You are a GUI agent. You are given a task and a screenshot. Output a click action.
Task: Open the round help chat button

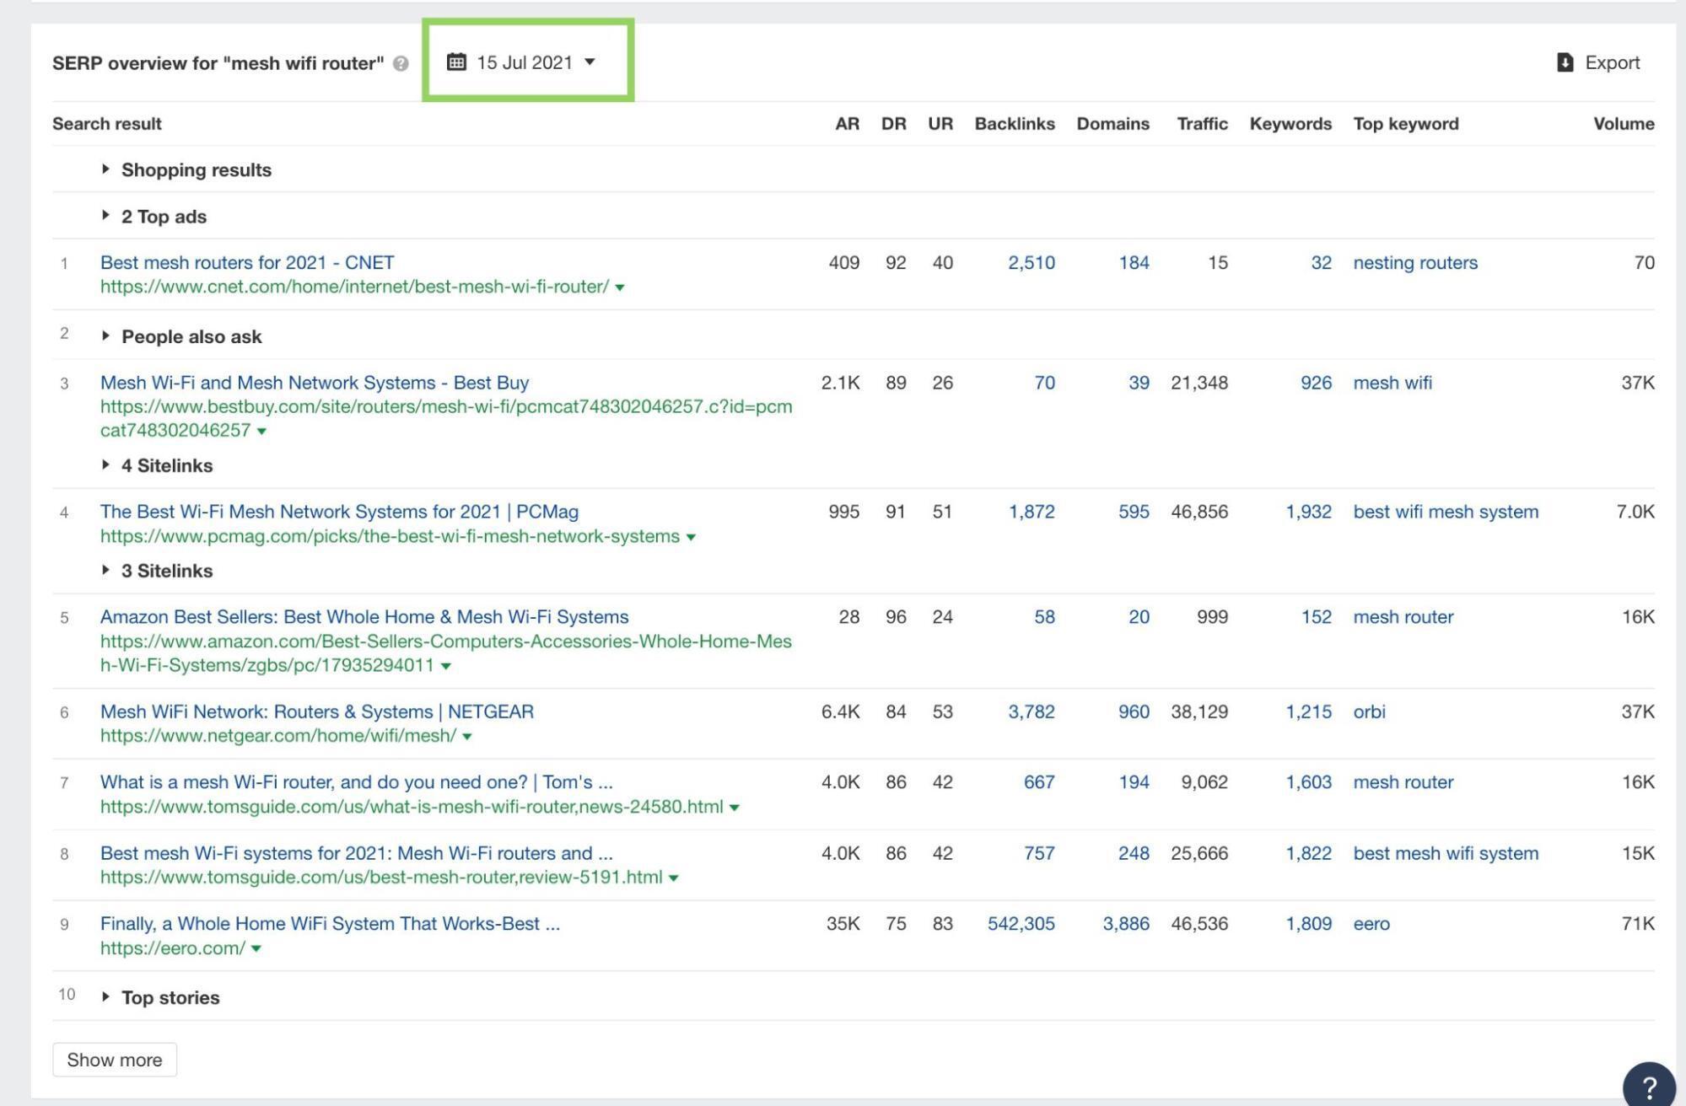point(1648,1087)
